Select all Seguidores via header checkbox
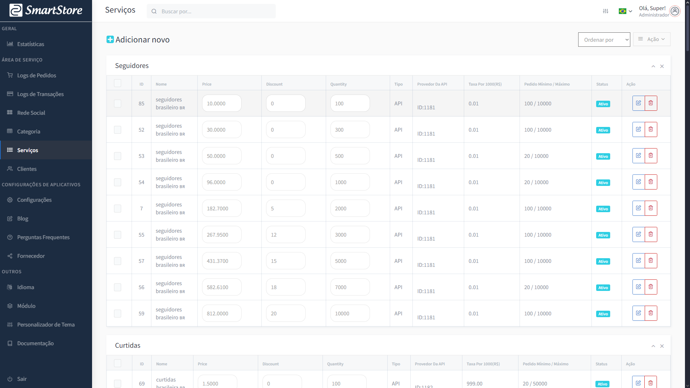 118,83
